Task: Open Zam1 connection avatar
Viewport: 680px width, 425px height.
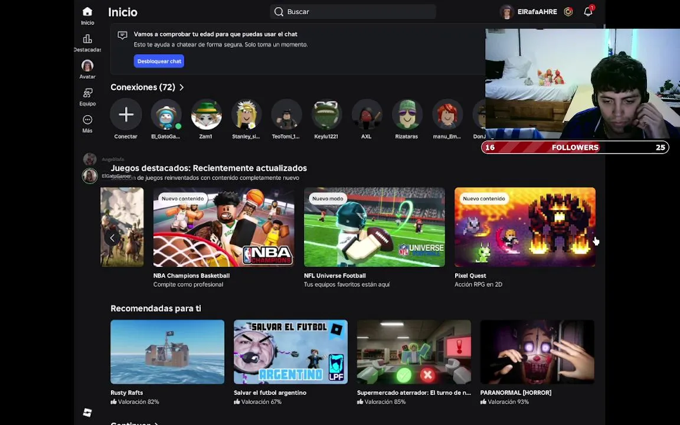Action: point(206,115)
